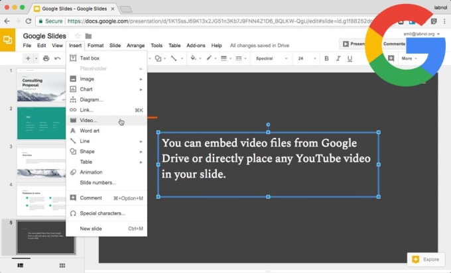
Task: Expand the Chart submenu
Action: (x=141, y=89)
